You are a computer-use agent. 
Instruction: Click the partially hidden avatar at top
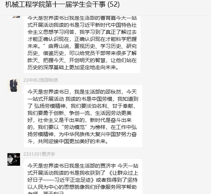14,17
